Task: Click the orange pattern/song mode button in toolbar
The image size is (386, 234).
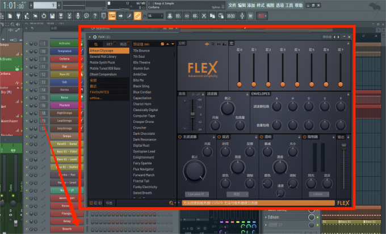Action: point(112,15)
